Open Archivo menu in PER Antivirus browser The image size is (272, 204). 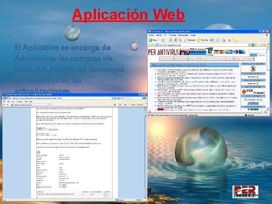[x=151, y=35]
